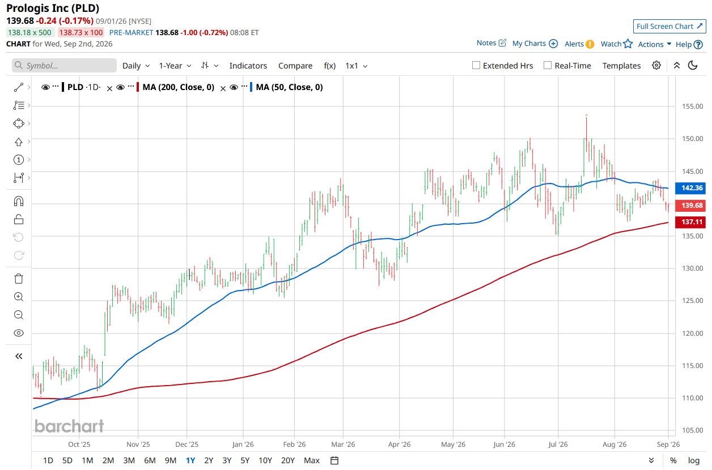Hide the MA (200, Close, 0) eye toggle
The width and height of the screenshot is (712, 470).
tap(120, 87)
